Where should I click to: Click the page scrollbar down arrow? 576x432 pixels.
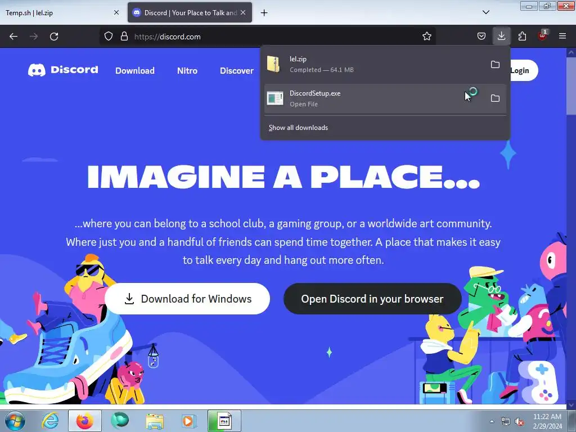571,405
